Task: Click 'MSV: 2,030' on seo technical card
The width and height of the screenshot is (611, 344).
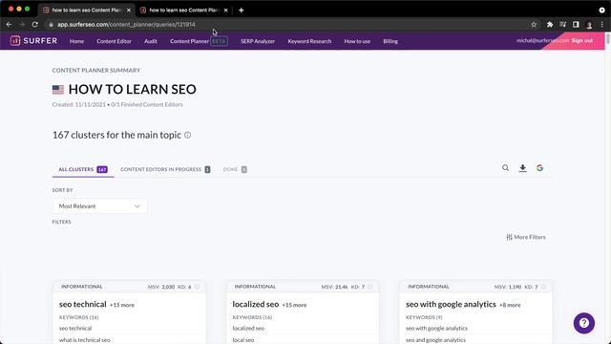Action: (x=161, y=287)
